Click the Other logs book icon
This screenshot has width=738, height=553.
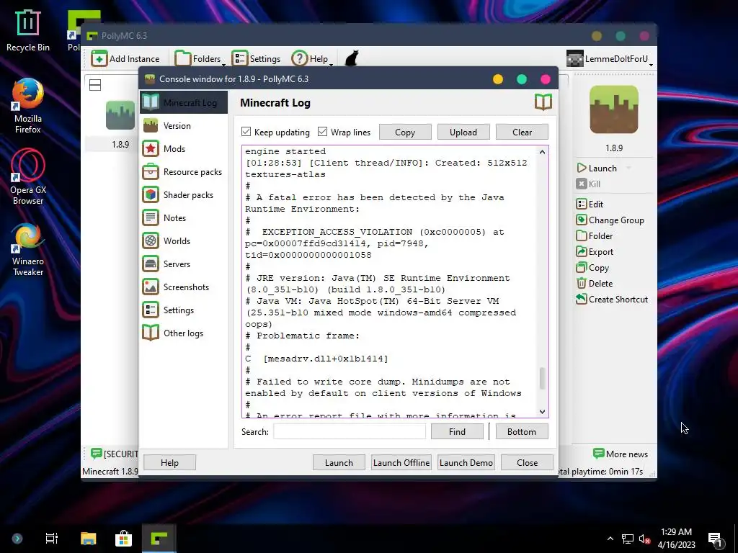[151, 333]
